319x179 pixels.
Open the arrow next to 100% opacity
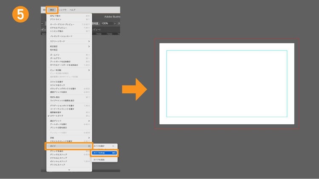115,24
